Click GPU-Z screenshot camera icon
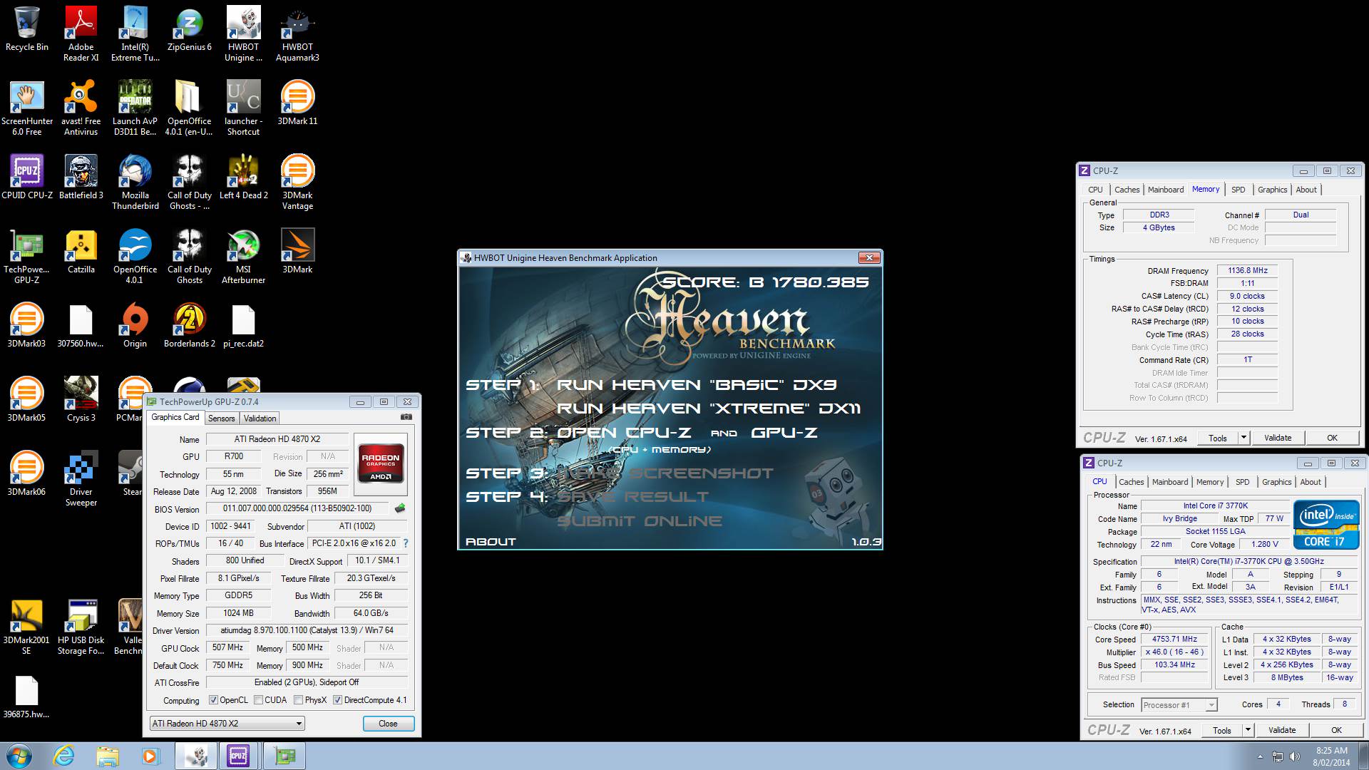This screenshot has width=1369, height=770. point(406,418)
